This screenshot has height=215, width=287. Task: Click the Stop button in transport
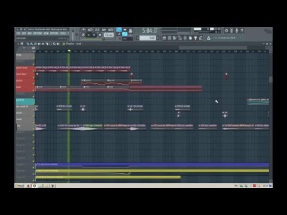[94, 35]
